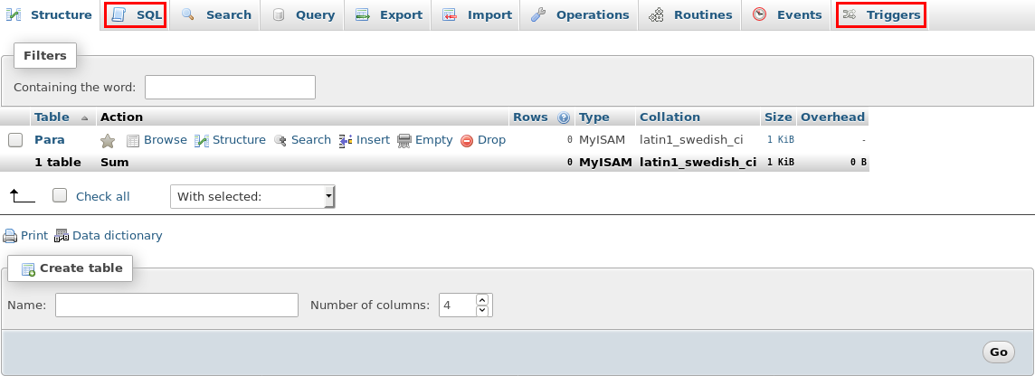Switch to the SQL tab
This screenshot has height=376, width=1035.
[136, 14]
